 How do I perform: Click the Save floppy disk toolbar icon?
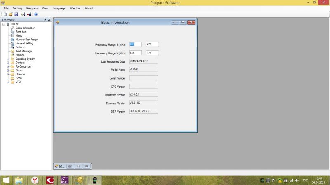(x=16, y=14)
